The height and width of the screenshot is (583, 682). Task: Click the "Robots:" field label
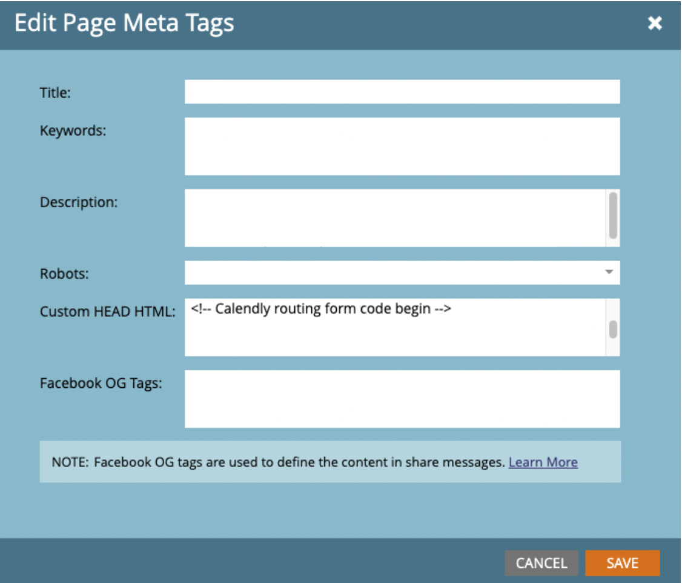click(x=64, y=273)
